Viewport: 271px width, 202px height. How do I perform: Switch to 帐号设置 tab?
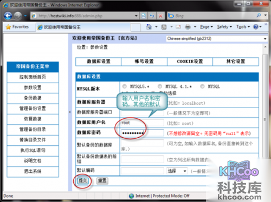(x=144, y=62)
